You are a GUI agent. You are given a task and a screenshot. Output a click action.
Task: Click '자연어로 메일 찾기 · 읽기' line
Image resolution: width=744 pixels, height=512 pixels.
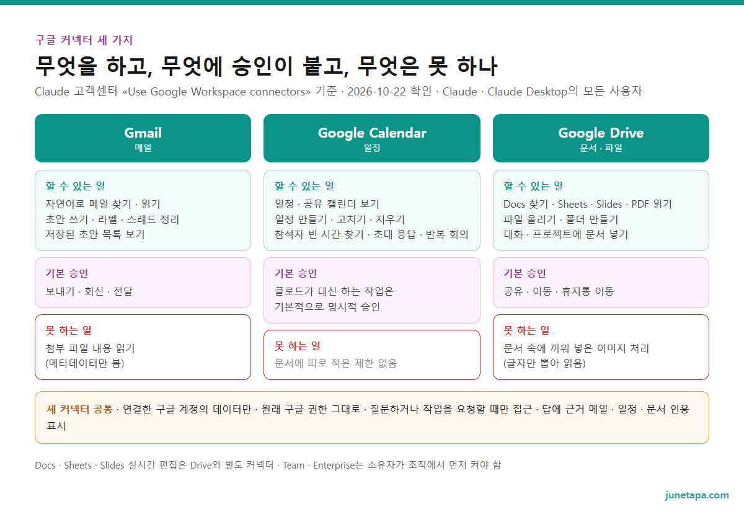[103, 204]
